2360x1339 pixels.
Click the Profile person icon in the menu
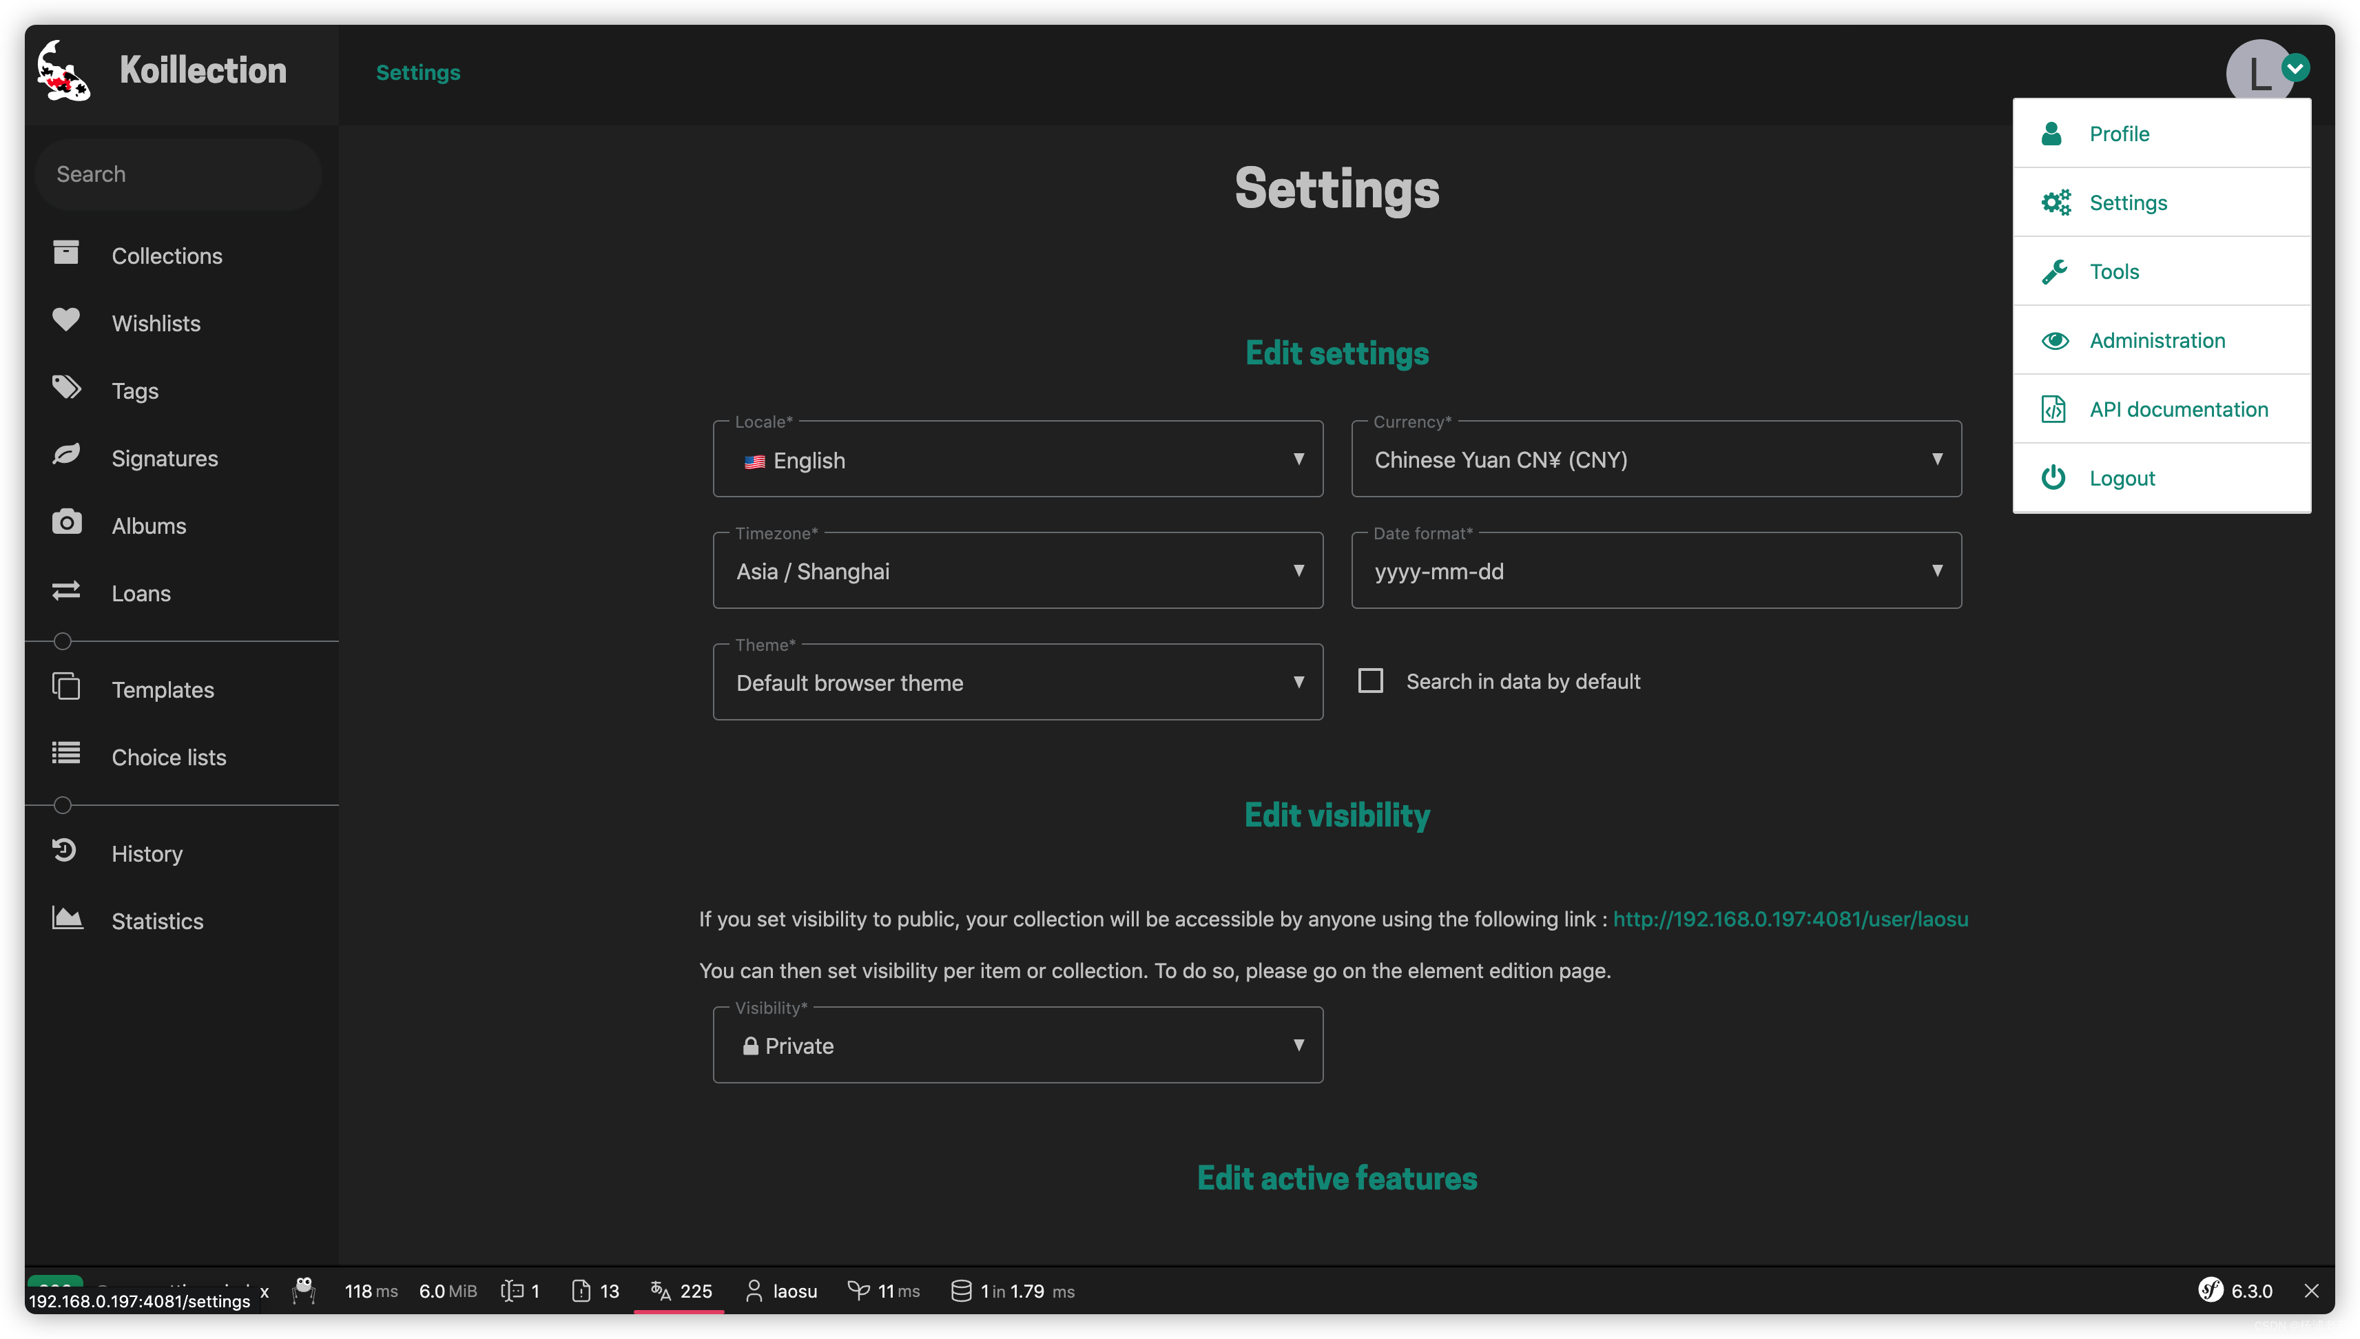pyautogui.click(x=2052, y=134)
